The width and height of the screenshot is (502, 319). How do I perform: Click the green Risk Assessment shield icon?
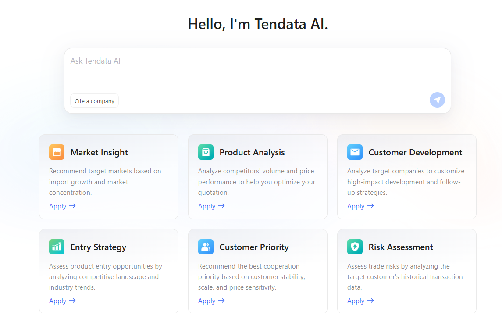point(355,247)
